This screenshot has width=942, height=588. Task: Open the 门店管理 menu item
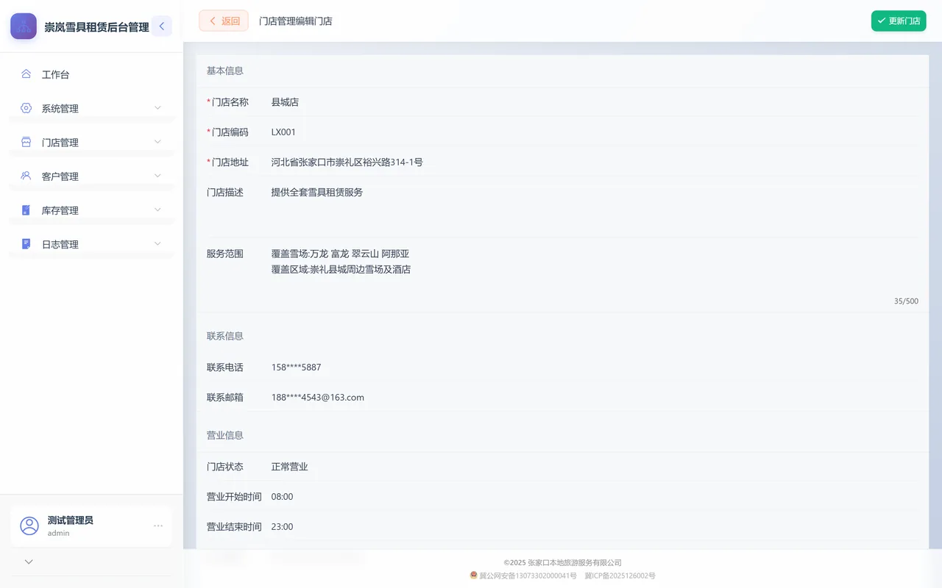91,142
